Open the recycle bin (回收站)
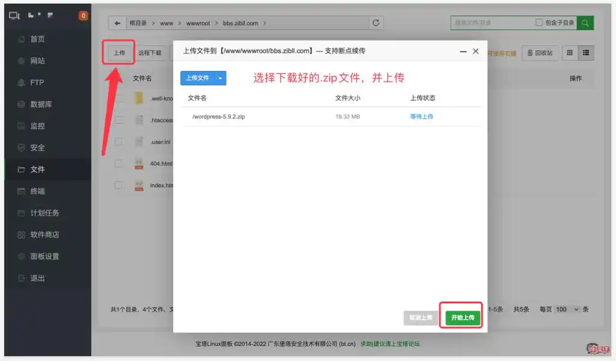 [540, 53]
